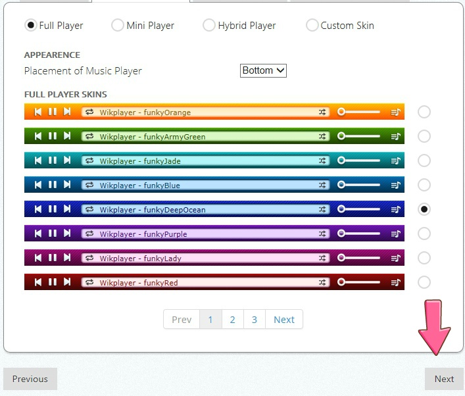Viewport: 465px width, 396px height.
Task: Adjust volume slider on funkyOrange skin
Action: pos(358,112)
